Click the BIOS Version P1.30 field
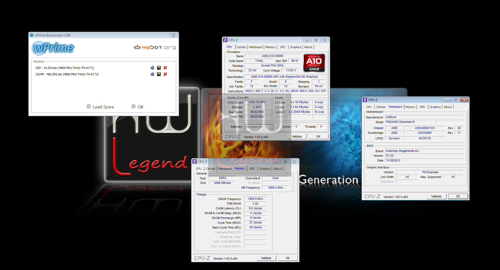This screenshot has height=270, width=500. (x=425, y=156)
